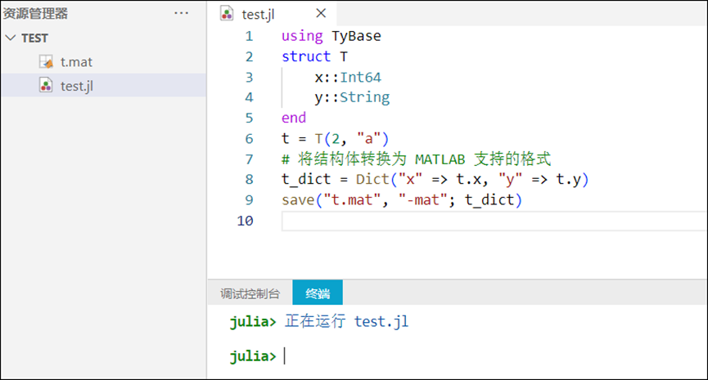Open the 调试控制台 debug console tab

coord(250,293)
